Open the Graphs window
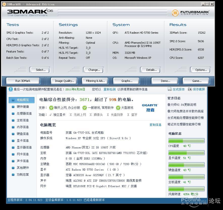The height and width of the screenshot is (210, 223). (127, 81)
